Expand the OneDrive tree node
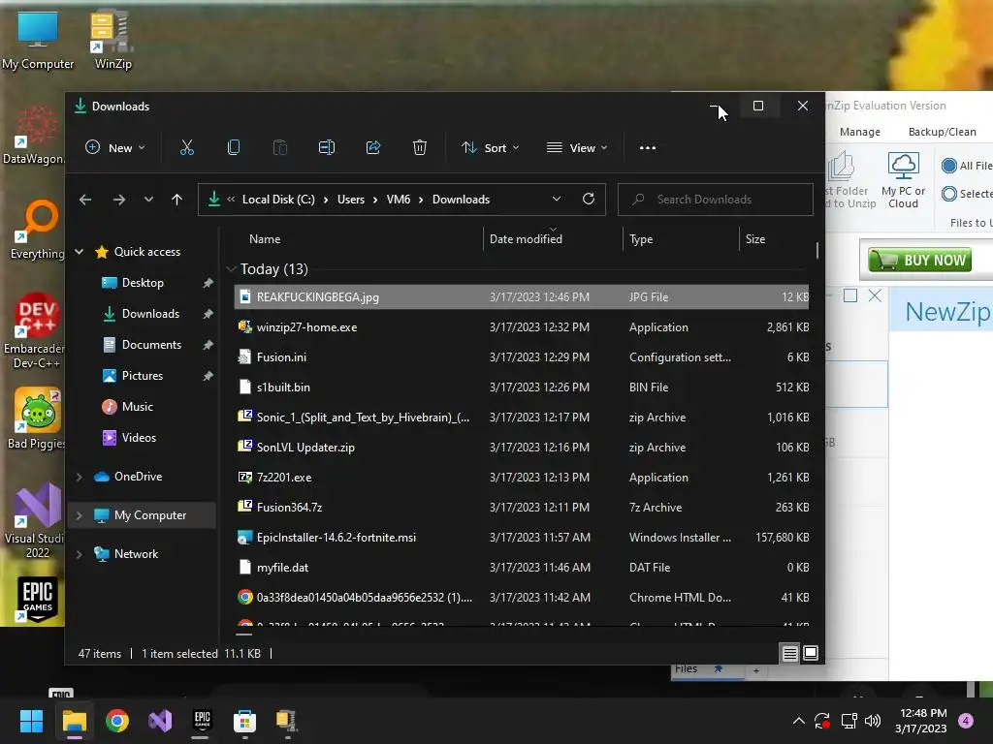 tap(80, 477)
